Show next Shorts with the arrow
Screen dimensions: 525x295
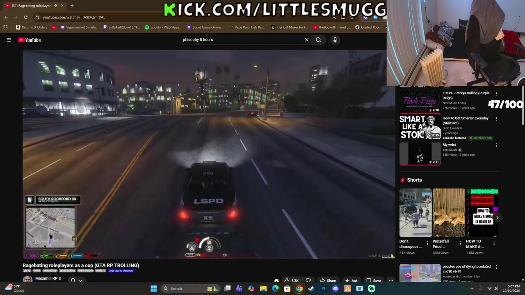pyautogui.click(x=497, y=218)
